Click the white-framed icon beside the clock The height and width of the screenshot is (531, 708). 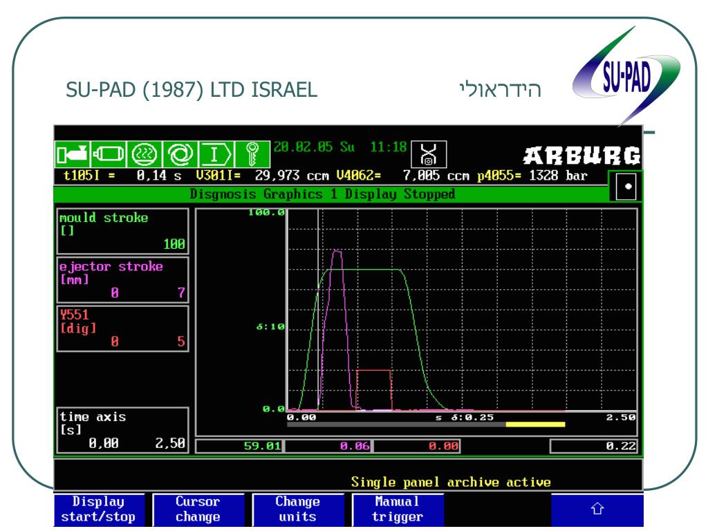coord(429,154)
